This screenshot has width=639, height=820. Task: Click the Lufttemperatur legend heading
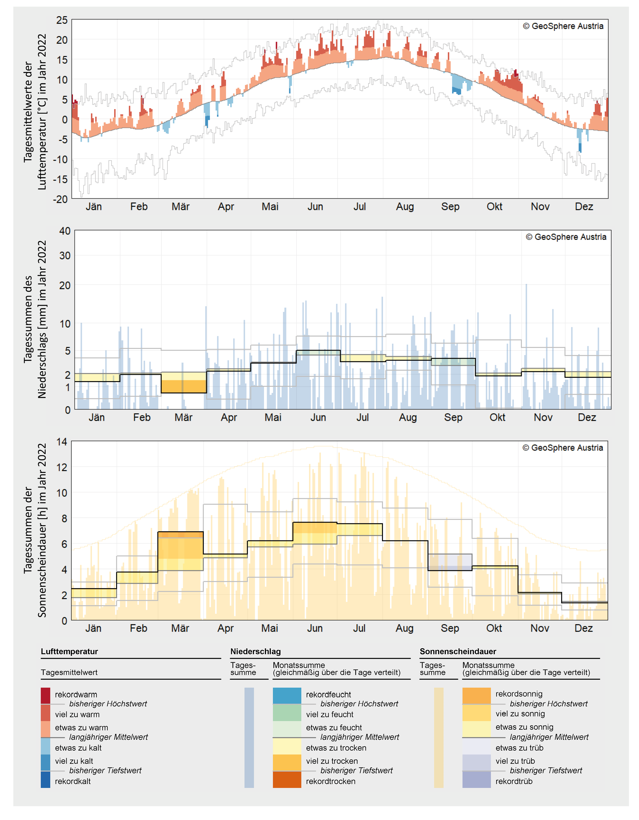(x=69, y=651)
